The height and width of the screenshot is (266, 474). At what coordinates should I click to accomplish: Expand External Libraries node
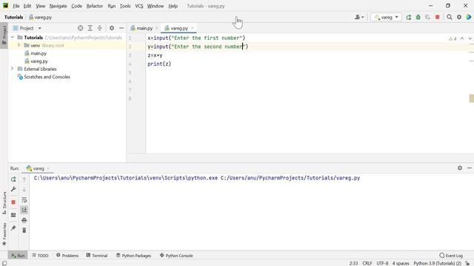pyautogui.click(x=13, y=69)
